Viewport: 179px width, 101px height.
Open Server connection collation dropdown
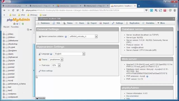pyautogui.click(x=83, y=36)
